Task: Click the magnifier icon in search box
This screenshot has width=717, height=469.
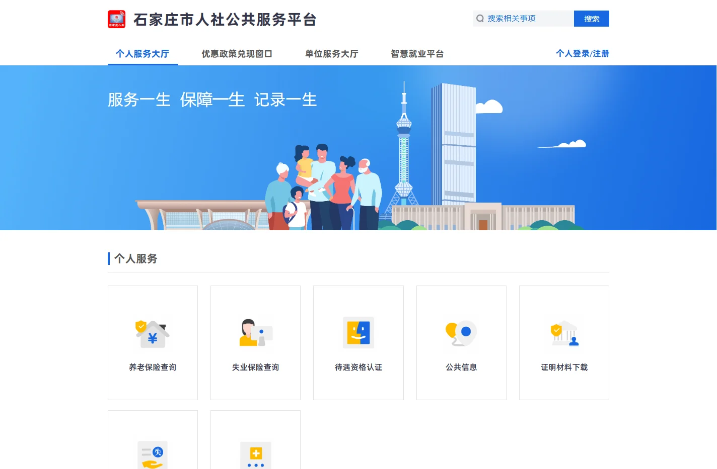Action: point(480,19)
